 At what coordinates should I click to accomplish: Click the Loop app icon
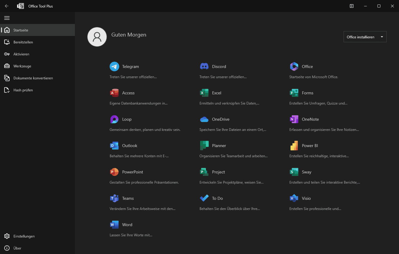pyautogui.click(x=114, y=119)
